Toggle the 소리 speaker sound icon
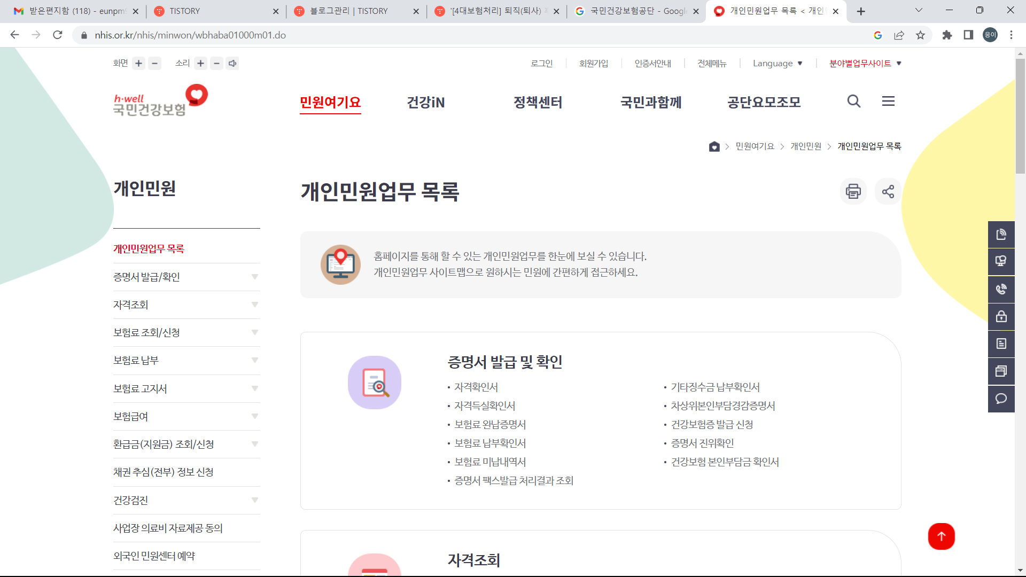Viewport: 1026px width, 577px height. 232,63
